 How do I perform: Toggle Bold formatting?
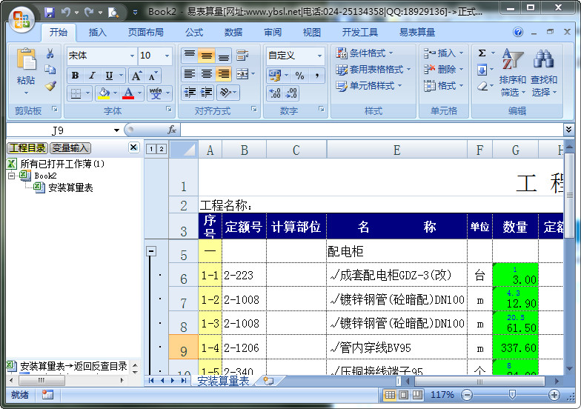point(75,76)
